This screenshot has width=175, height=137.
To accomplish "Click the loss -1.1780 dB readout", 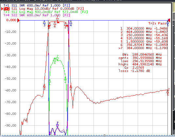I will (x=134, y=71).
